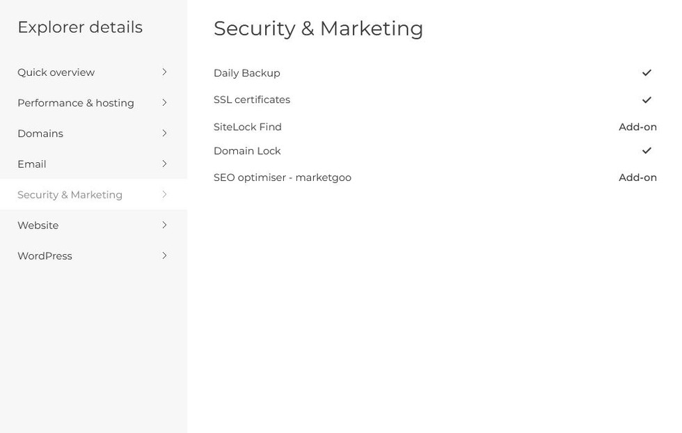Click the Website row chevron arrow
Viewport: 682px width, 433px height.
pos(164,226)
